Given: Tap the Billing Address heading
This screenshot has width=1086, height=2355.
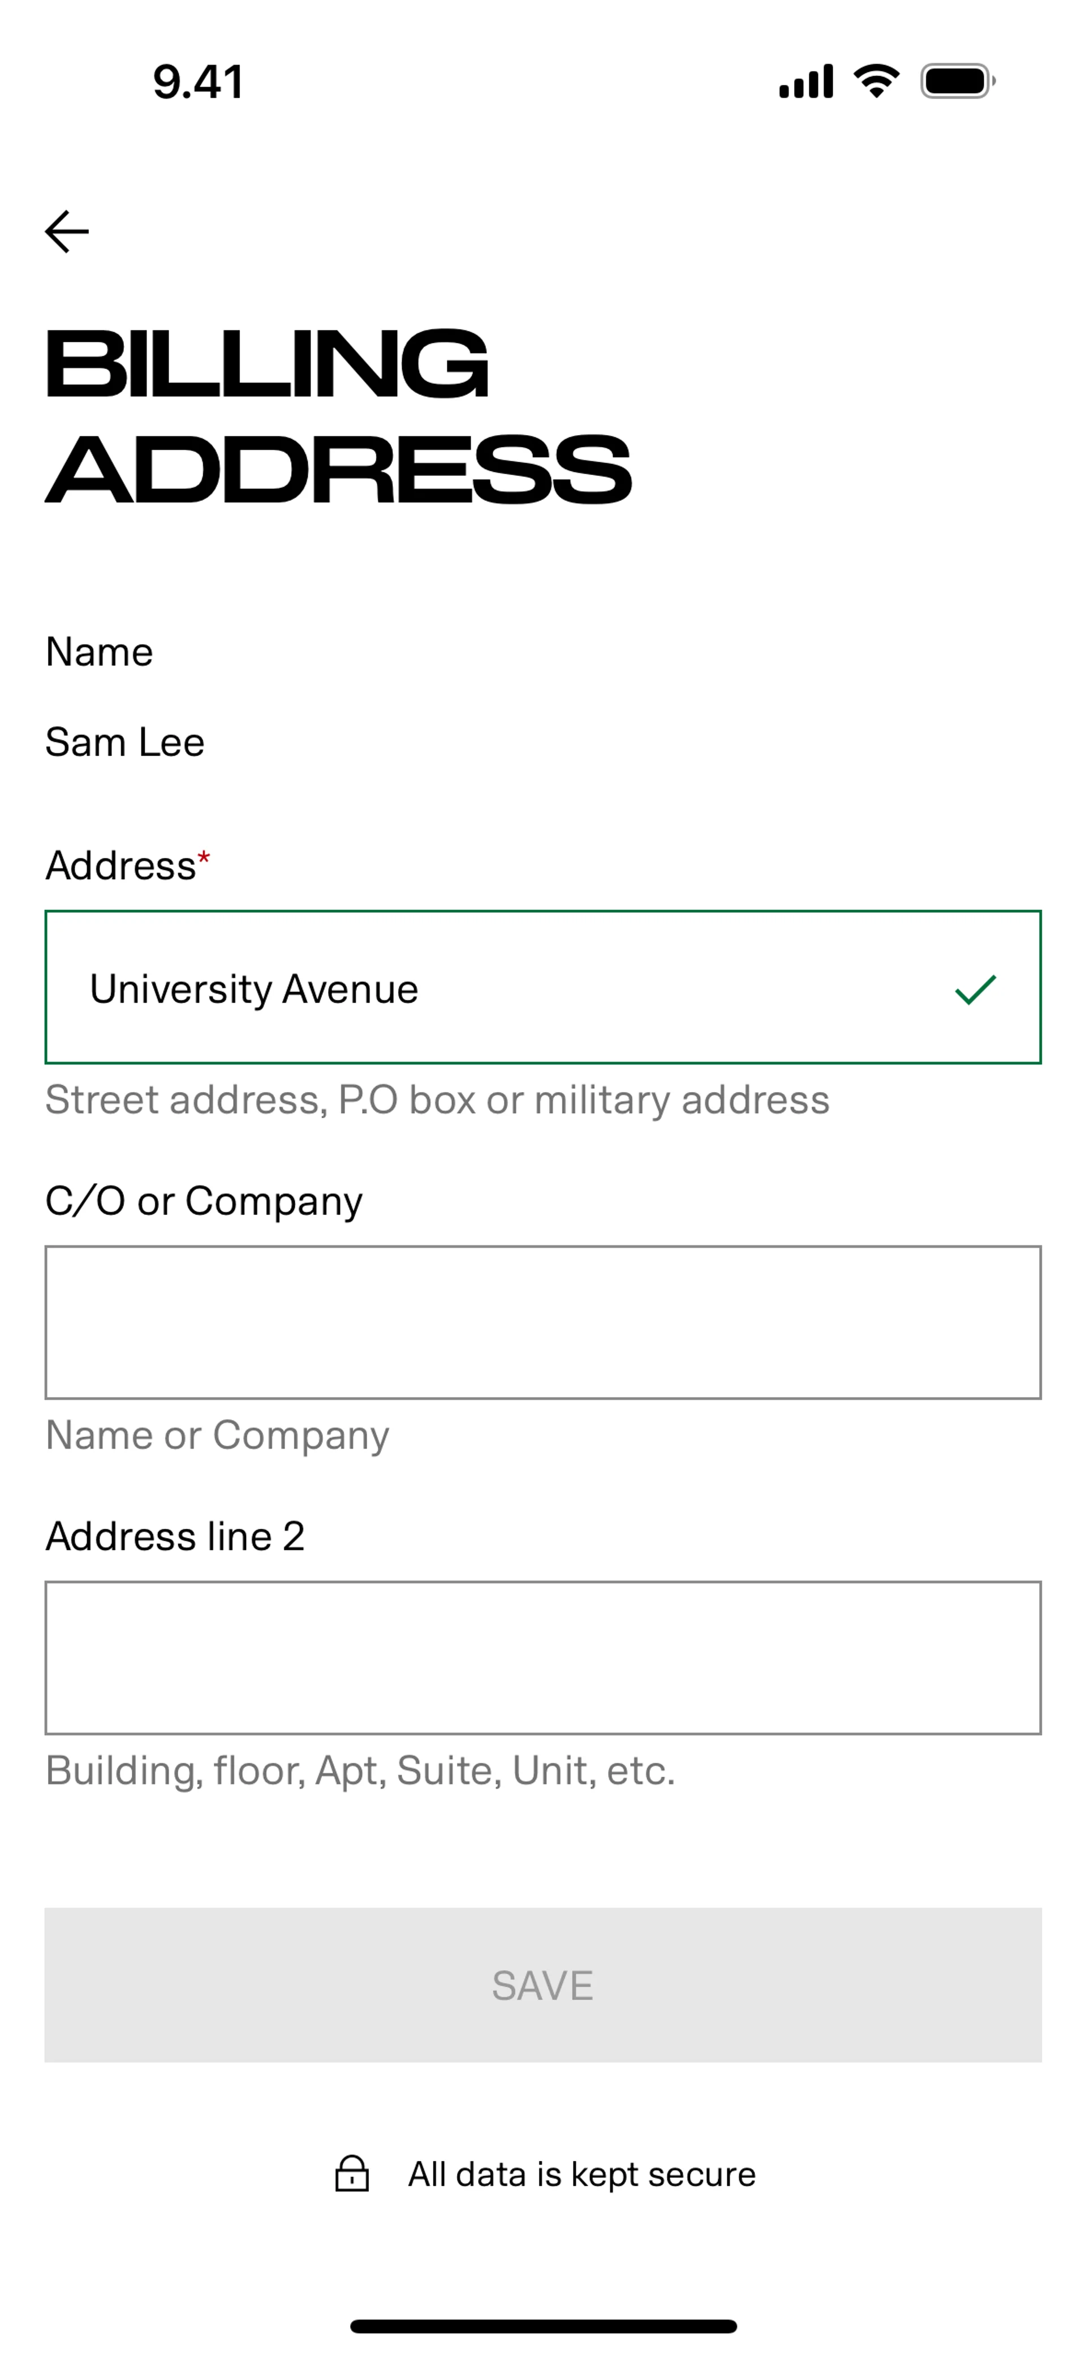Looking at the screenshot, I should (338, 416).
